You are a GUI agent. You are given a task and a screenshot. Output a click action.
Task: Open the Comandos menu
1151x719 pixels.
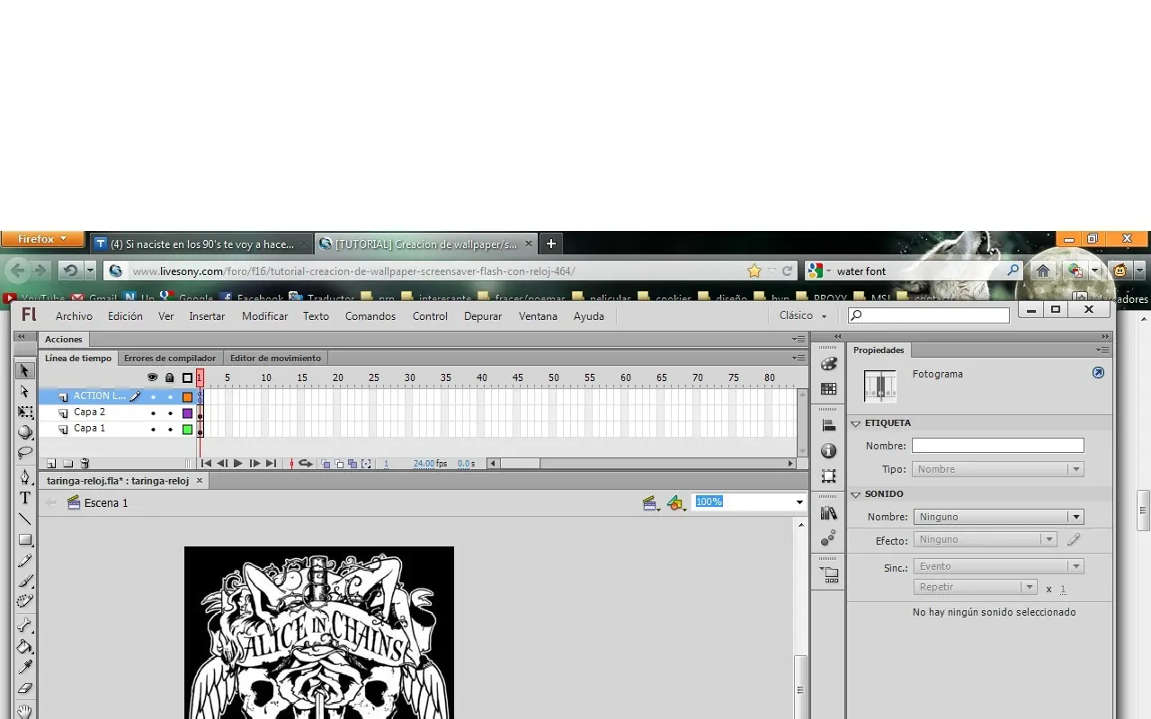click(x=370, y=316)
